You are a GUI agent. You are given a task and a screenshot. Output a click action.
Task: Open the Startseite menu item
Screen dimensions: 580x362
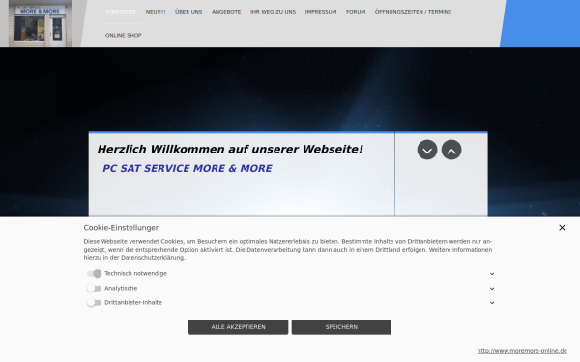point(121,12)
